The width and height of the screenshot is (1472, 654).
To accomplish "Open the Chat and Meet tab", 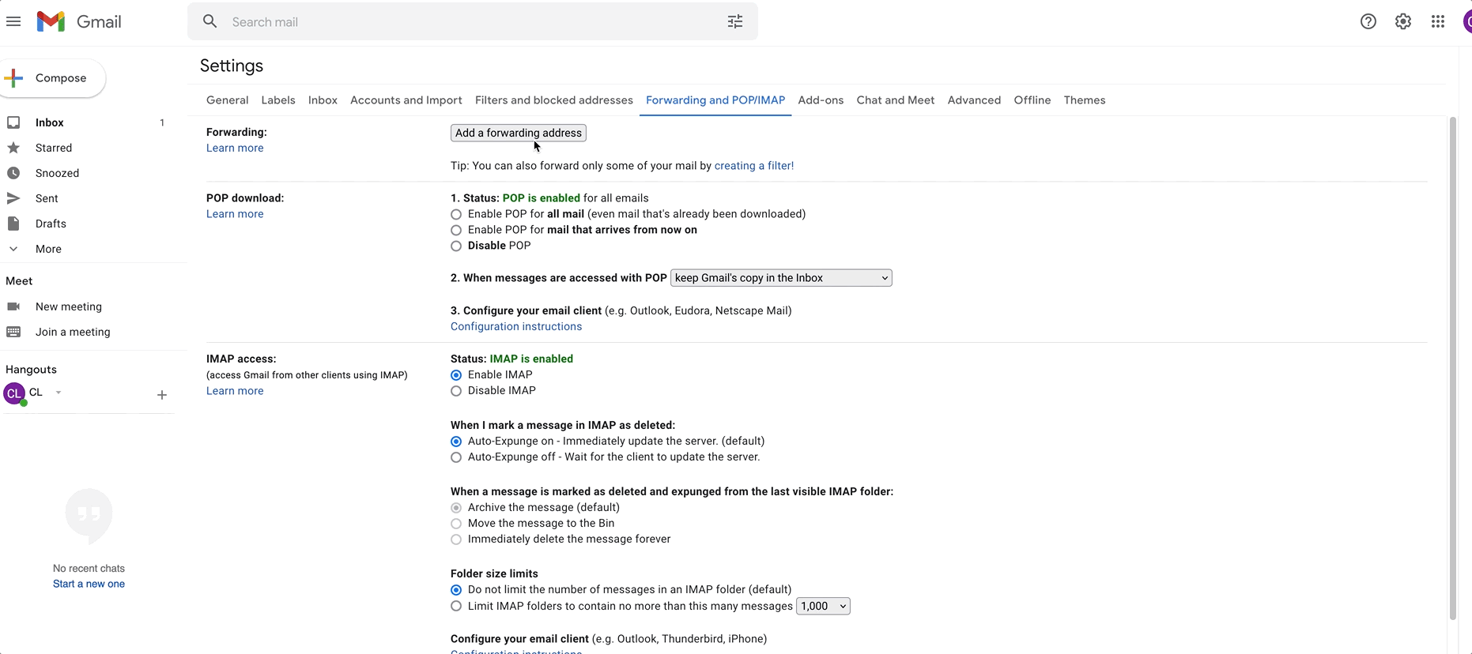I will click(x=896, y=100).
